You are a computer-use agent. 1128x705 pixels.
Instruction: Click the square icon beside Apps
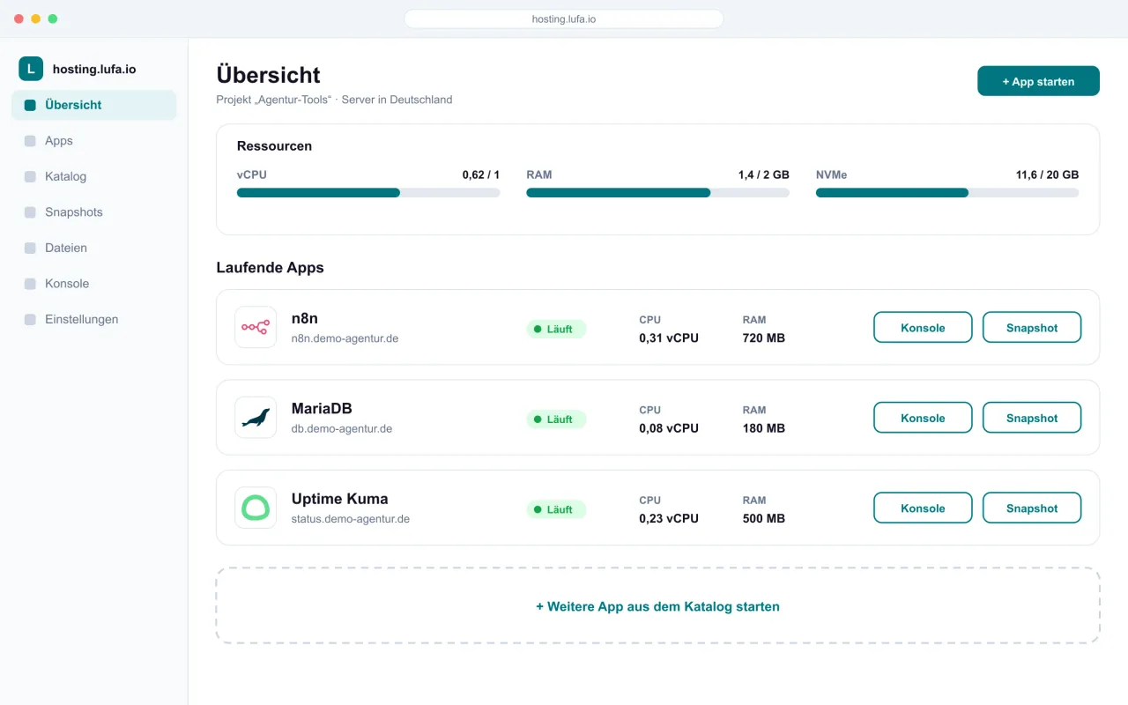[30, 141]
